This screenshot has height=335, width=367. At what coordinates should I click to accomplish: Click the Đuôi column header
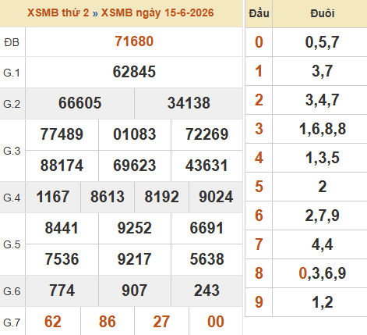click(323, 13)
